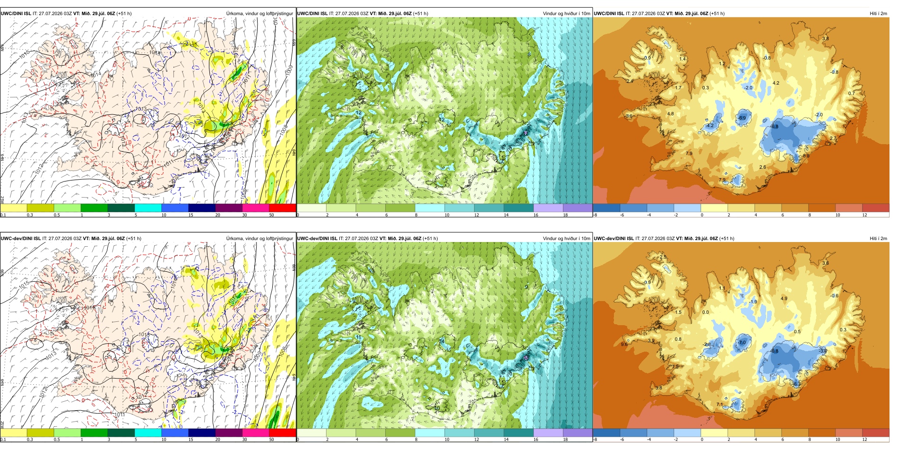Click the 2.4 temperature label on the UWC map
898x449 pixels.
[x=630, y=81]
